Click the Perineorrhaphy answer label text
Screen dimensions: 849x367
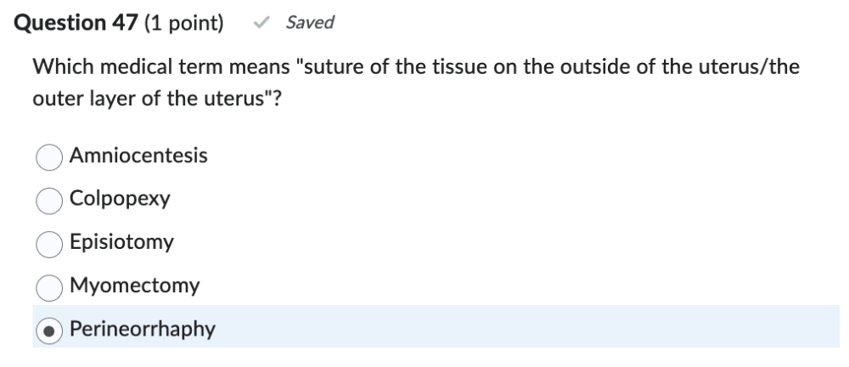(x=143, y=328)
